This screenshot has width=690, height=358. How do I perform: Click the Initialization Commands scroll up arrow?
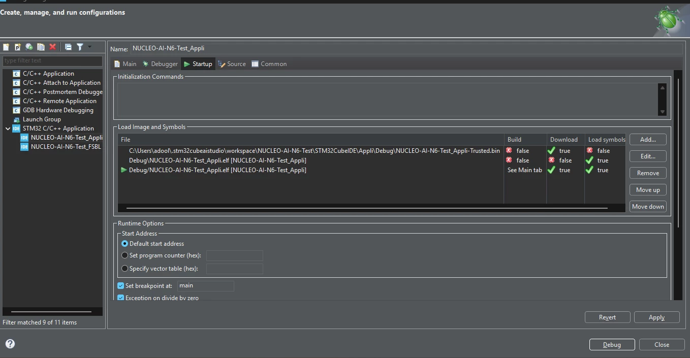coord(663,88)
